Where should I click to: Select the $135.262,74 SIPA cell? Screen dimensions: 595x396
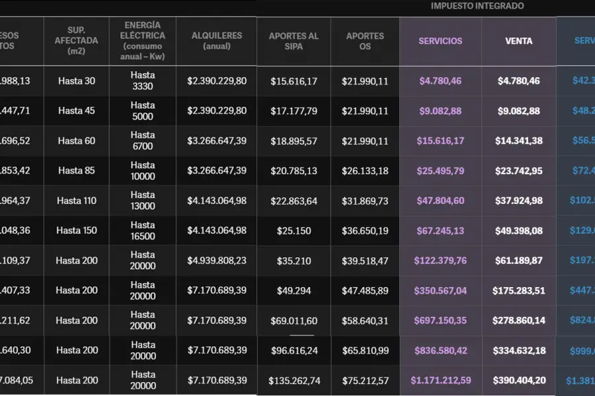pos(294,381)
